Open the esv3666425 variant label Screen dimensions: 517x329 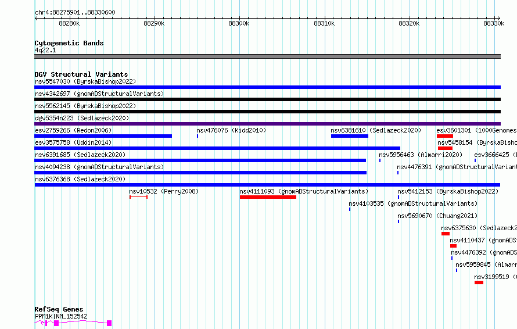[x=496, y=155]
